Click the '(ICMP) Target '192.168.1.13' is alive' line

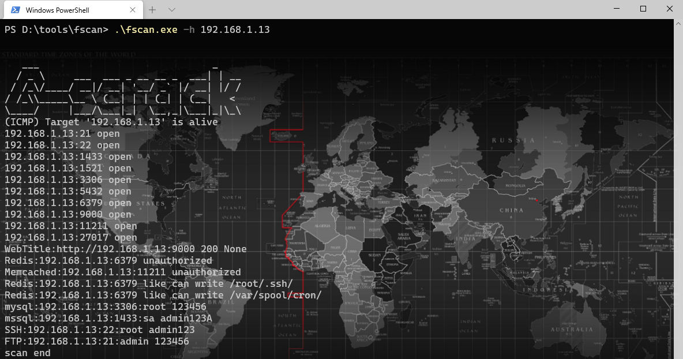[111, 122]
